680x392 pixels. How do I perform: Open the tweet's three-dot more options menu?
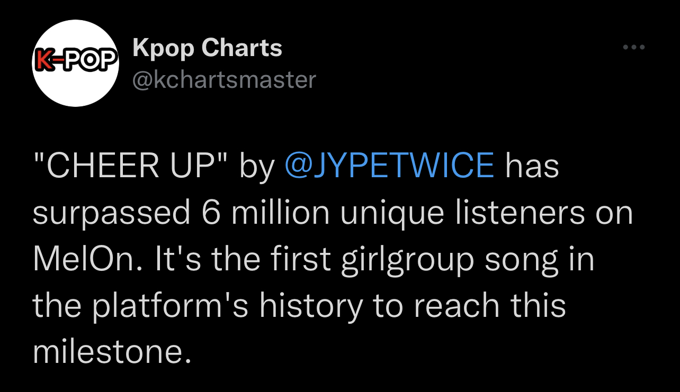(x=633, y=48)
